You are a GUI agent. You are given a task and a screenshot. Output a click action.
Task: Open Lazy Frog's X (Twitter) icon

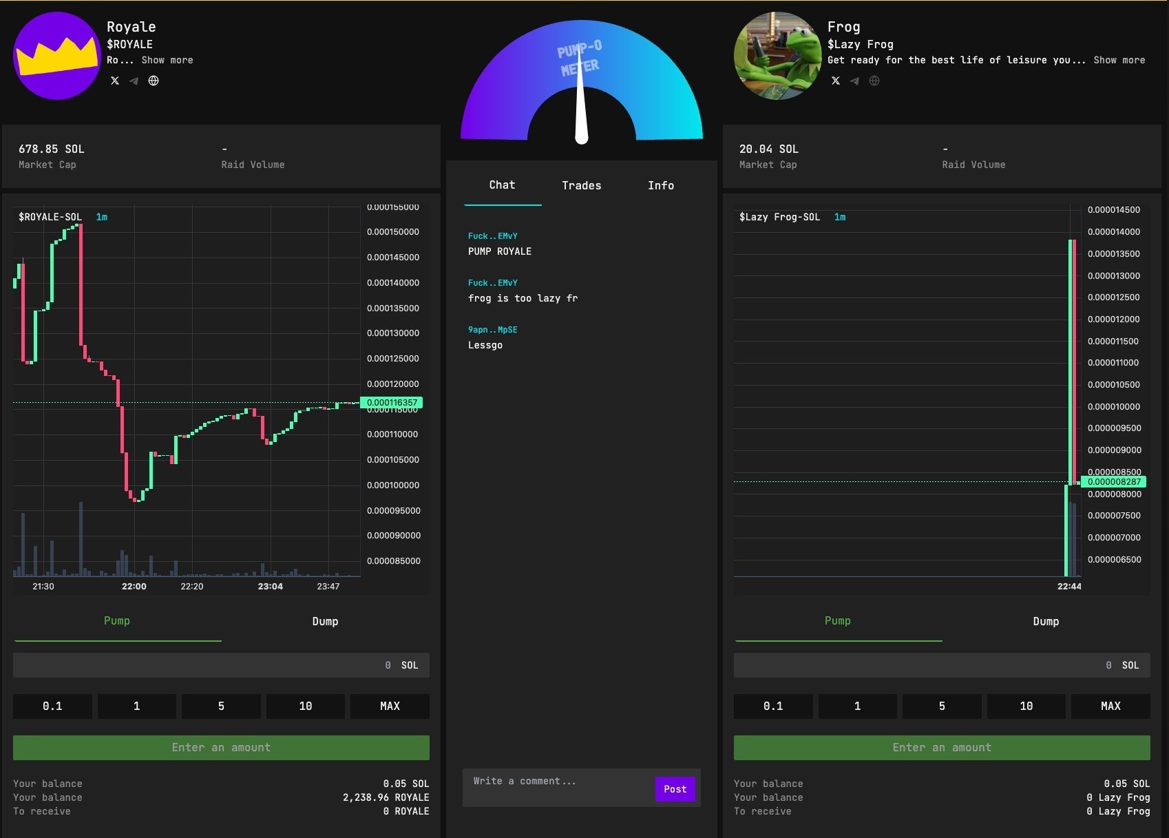tap(836, 81)
